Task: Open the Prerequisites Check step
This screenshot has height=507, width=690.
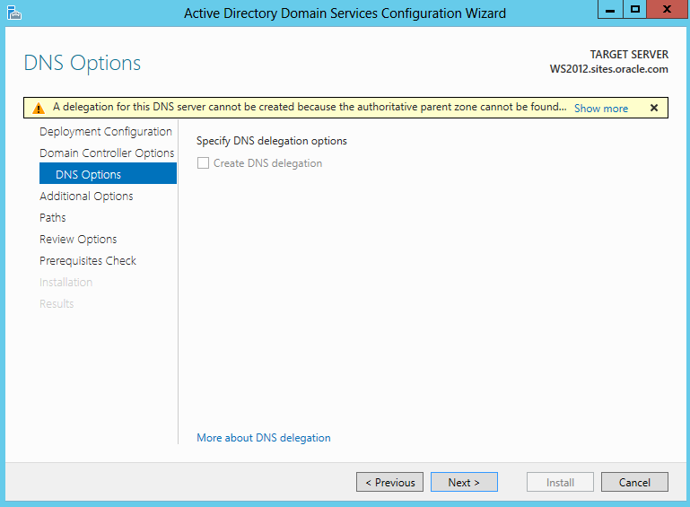Action: (88, 261)
